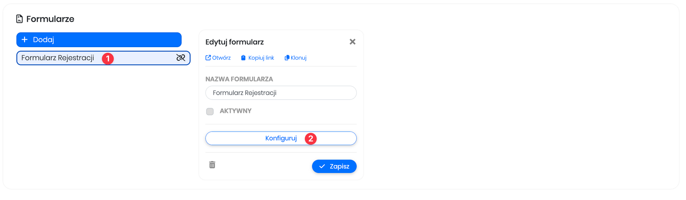Focus the Nazwa formularza text field

(x=281, y=93)
